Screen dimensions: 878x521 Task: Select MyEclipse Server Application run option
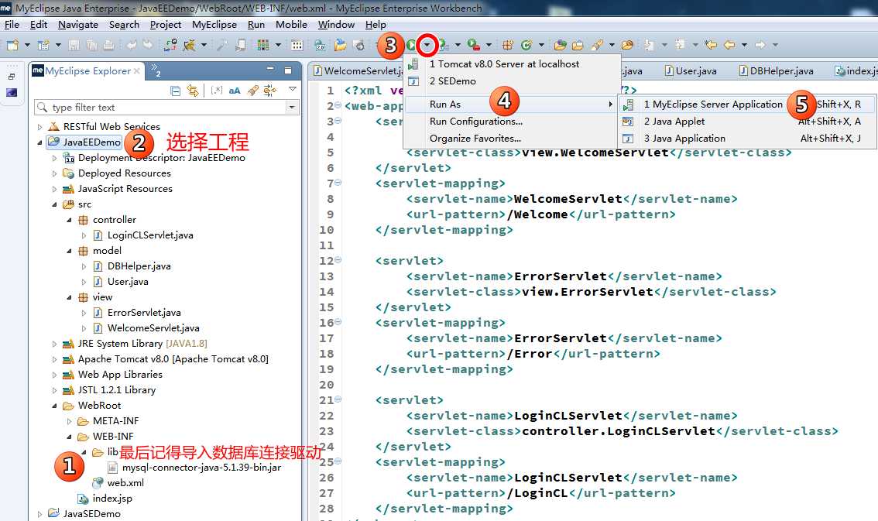click(747, 104)
